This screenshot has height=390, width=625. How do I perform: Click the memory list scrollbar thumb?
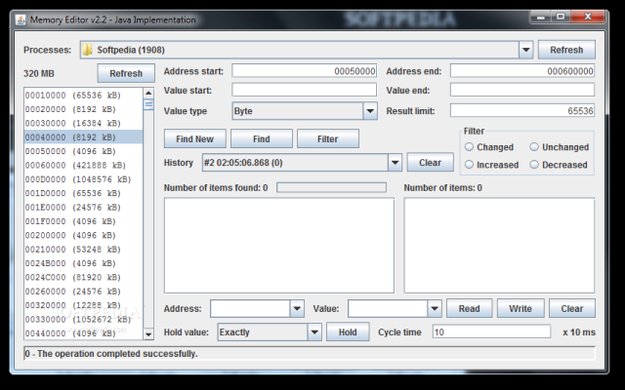tap(148, 104)
